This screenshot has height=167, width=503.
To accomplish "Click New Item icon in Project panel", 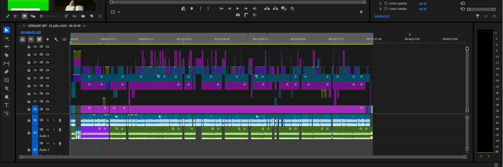I will 91,16.
